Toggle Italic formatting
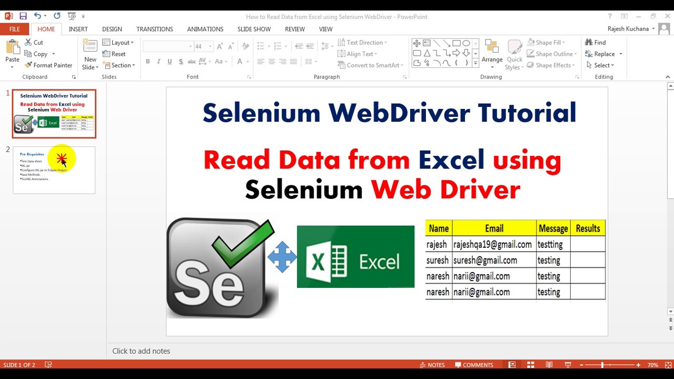The width and height of the screenshot is (674, 379). 158,62
